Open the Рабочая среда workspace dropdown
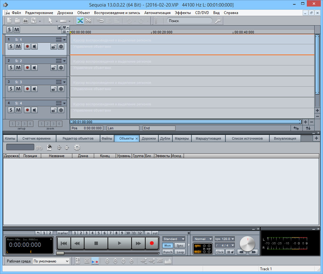323x274 pixels. pos(51,261)
